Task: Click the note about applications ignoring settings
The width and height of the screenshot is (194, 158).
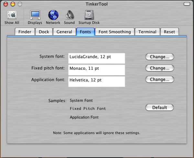Action: point(97,133)
